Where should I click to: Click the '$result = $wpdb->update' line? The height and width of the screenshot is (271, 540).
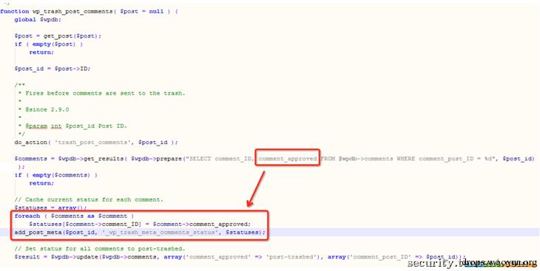pyautogui.click(x=240, y=257)
